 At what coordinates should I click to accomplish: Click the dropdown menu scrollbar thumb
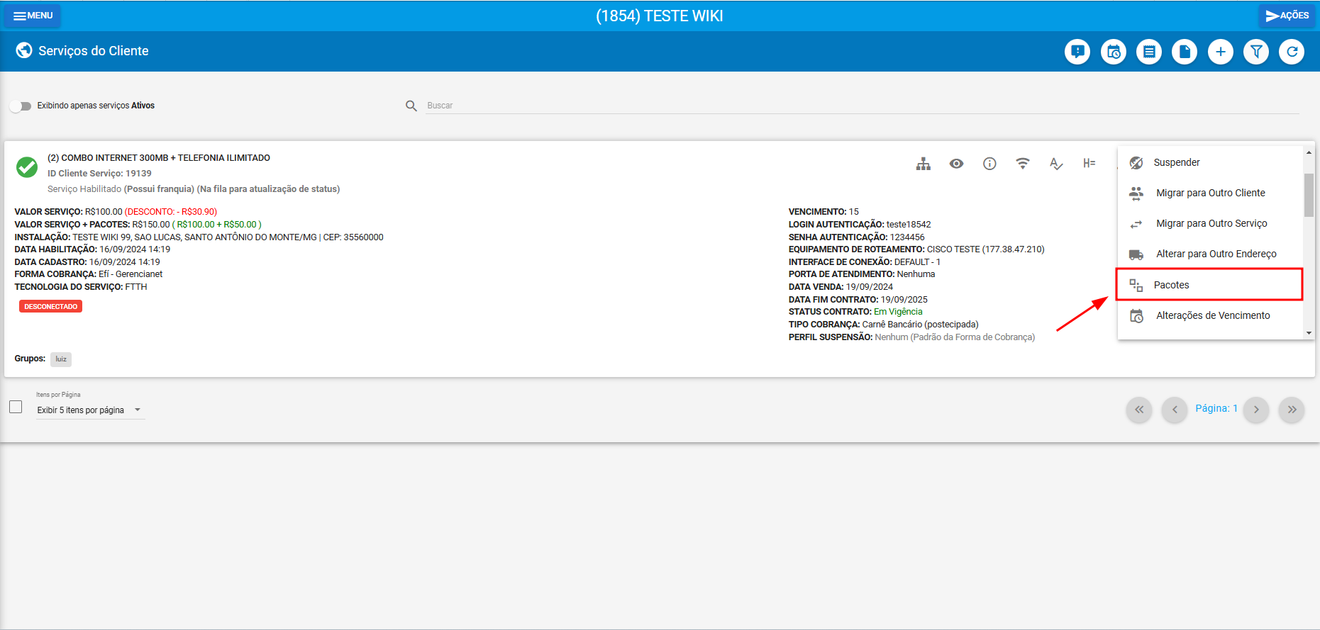(1309, 195)
